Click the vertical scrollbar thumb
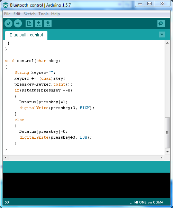 tap(167, 133)
